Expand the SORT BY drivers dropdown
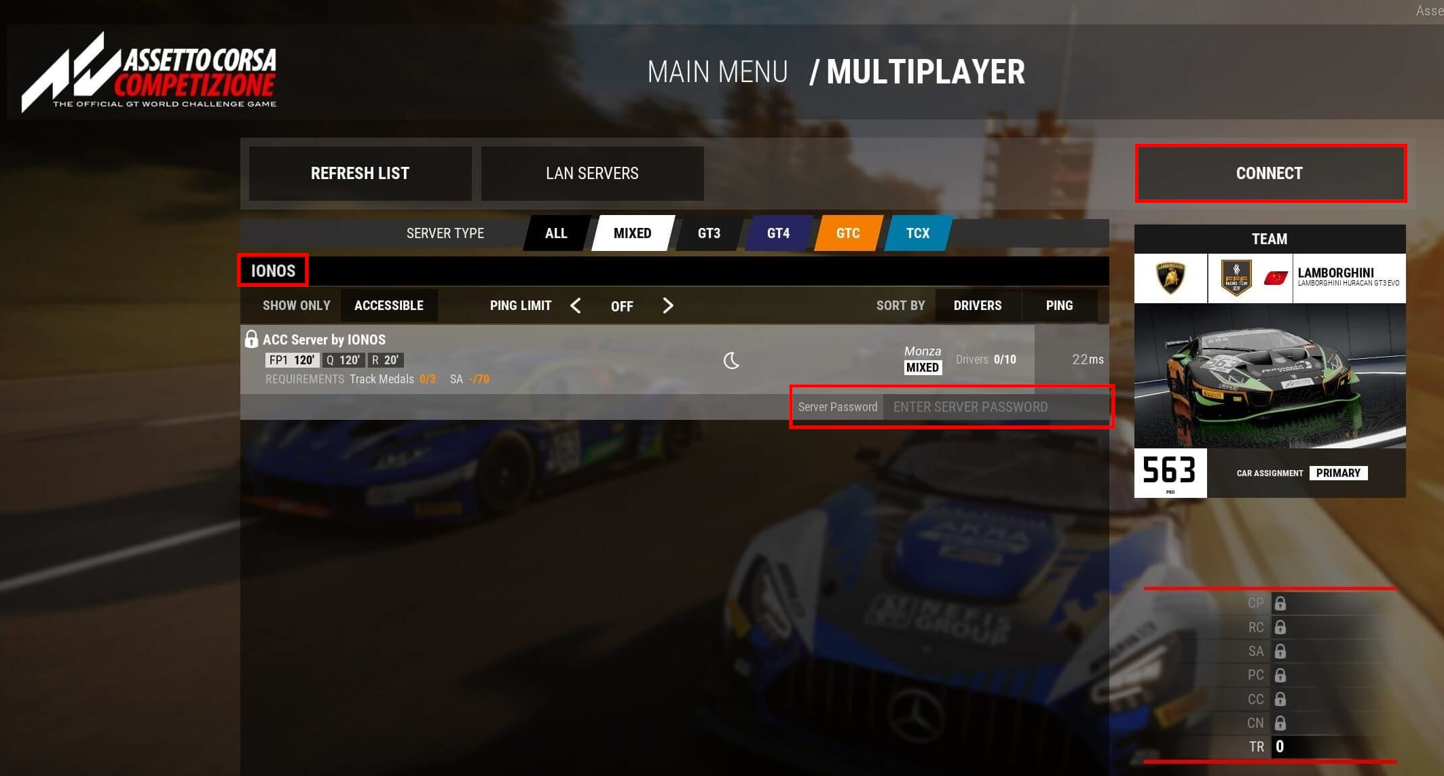Viewport: 1444px width, 776px height. pyautogui.click(x=978, y=305)
